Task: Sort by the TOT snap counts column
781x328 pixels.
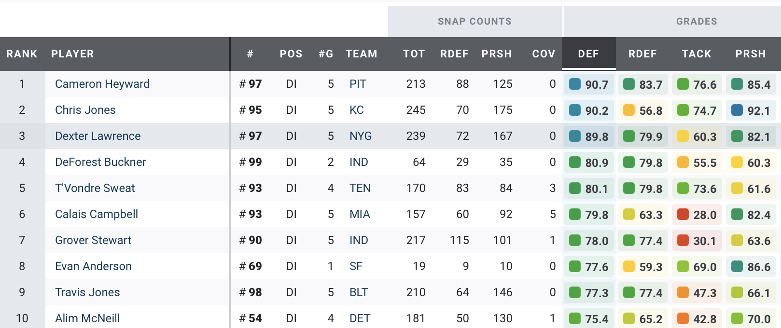Action: 414,54
